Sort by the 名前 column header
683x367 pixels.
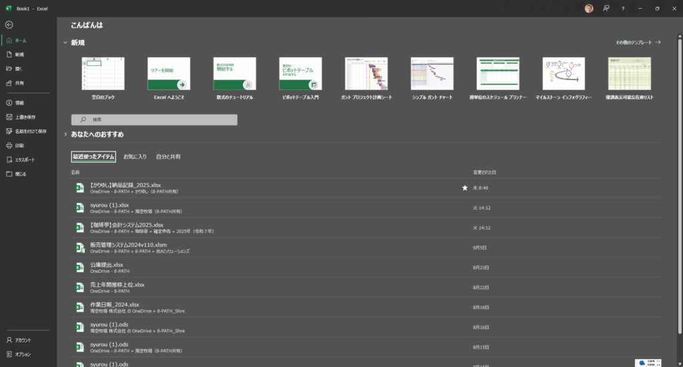75,172
